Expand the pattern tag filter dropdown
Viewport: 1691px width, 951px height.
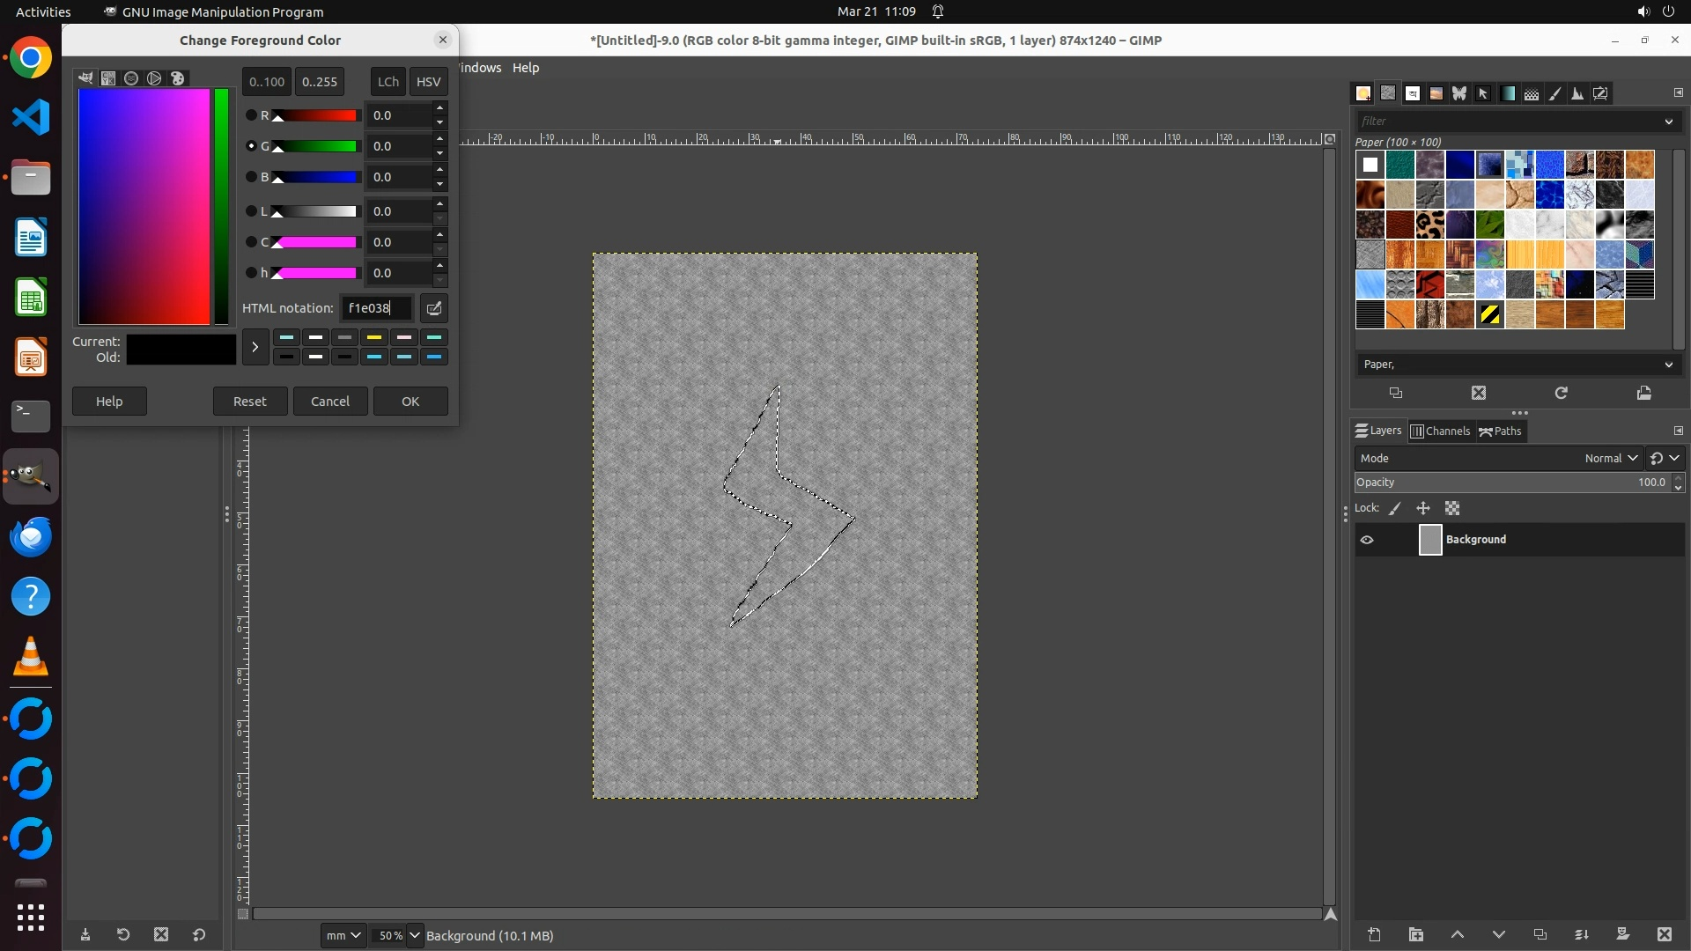coord(1668,122)
